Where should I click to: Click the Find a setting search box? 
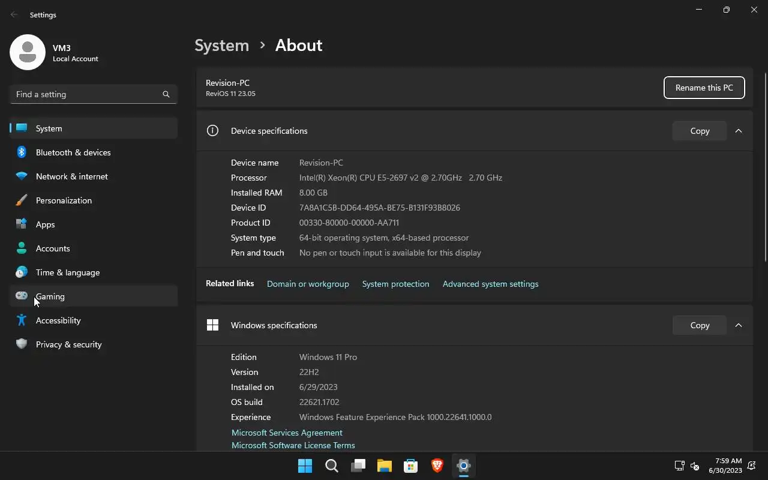pos(94,94)
